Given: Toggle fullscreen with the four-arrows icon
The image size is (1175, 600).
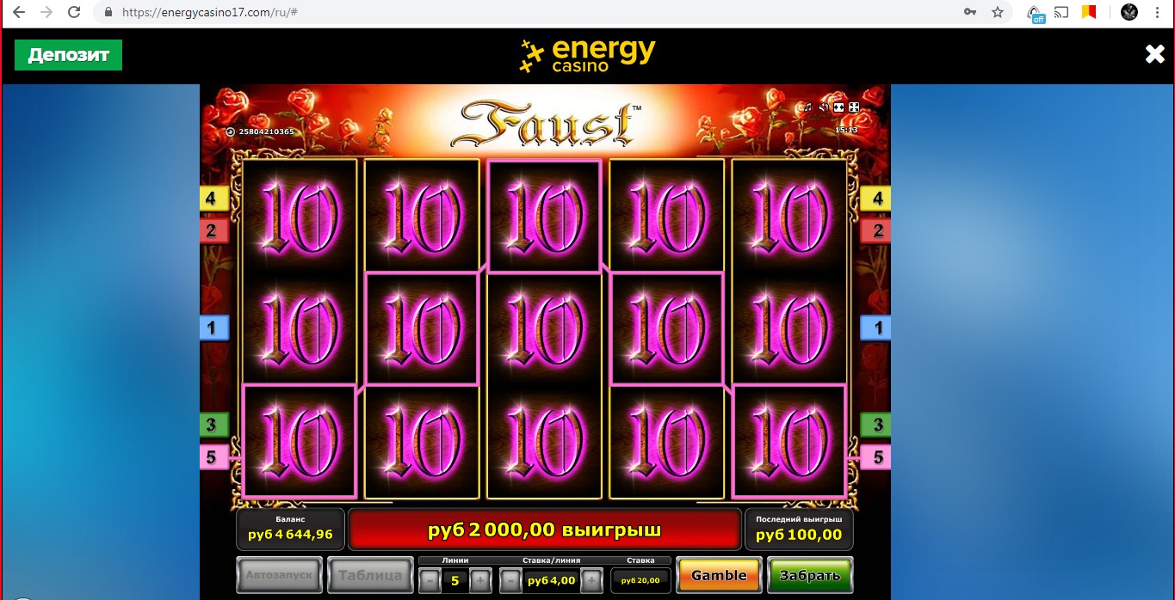Looking at the screenshot, I should click(x=854, y=107).
